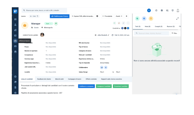Click Presentare i candidati button

[x=121, y=86]
